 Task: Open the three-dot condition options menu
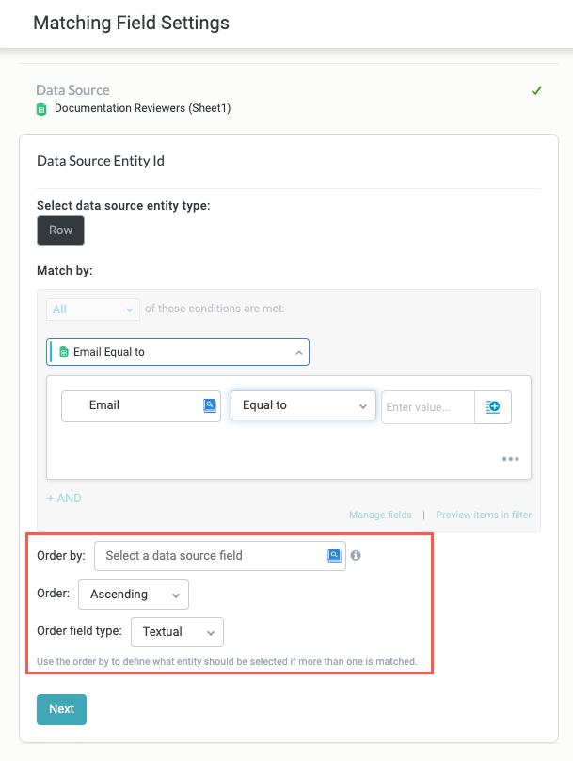pos(511,459)
